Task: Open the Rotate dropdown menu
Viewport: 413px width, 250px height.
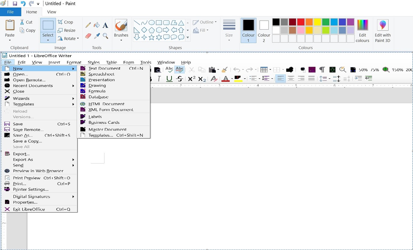Action: 68,38
